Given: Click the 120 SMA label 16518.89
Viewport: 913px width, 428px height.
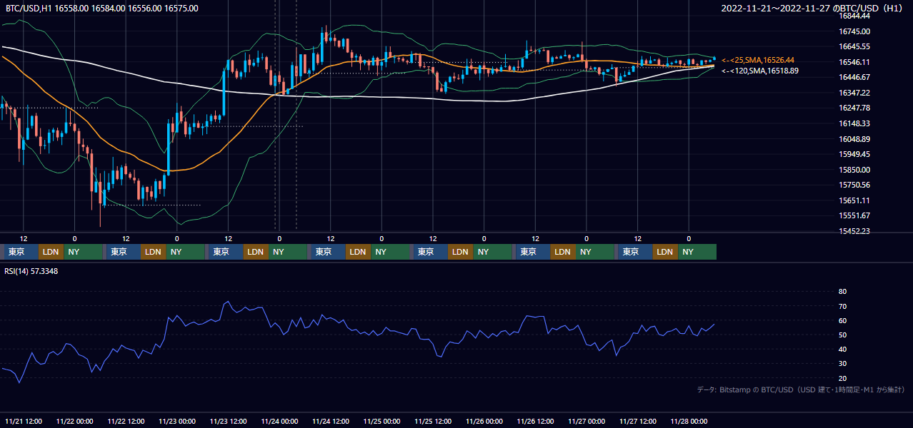Looking at the screenshot, I should pyautogui.click(x=760, y=71).
